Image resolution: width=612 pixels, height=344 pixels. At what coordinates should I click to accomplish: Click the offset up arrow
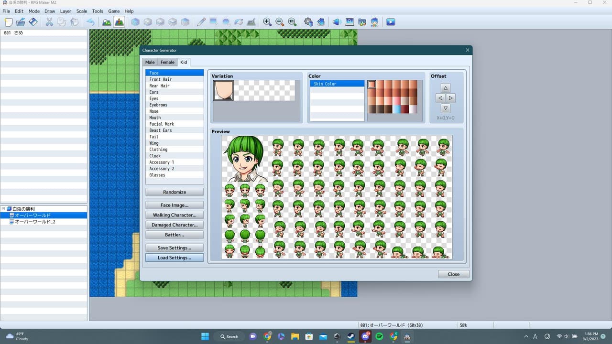(446, 88)
